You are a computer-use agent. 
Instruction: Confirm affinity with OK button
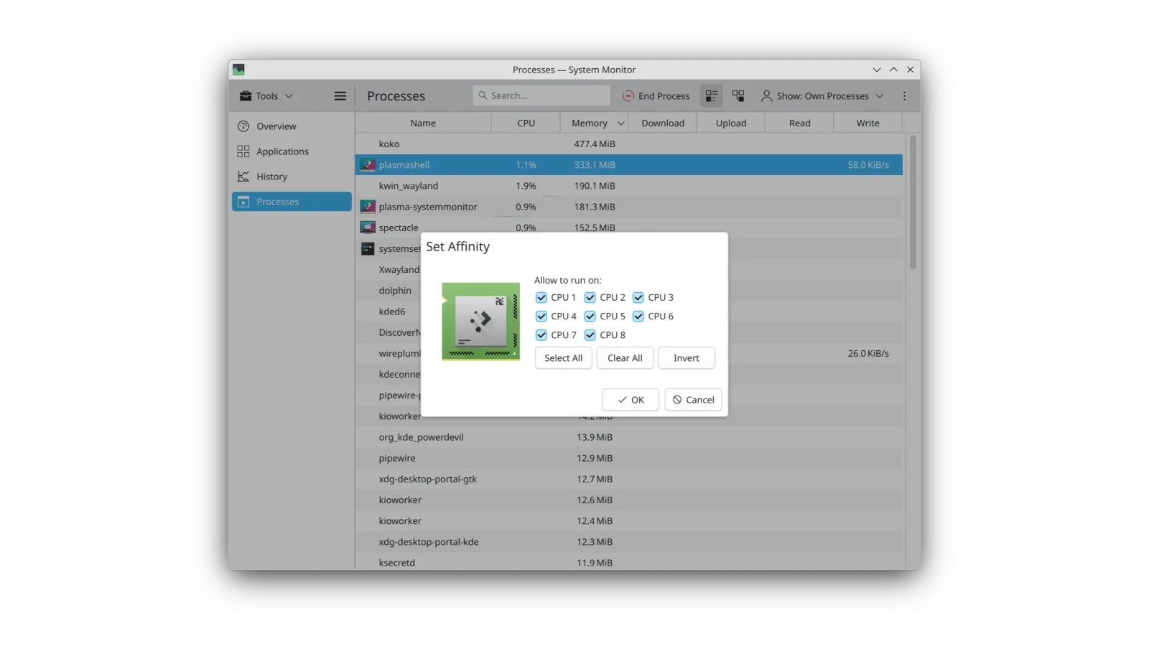point(631,400)
